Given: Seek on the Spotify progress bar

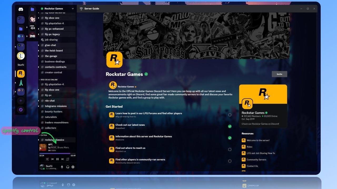Looking at the screenshot, I should coord(57,153).
